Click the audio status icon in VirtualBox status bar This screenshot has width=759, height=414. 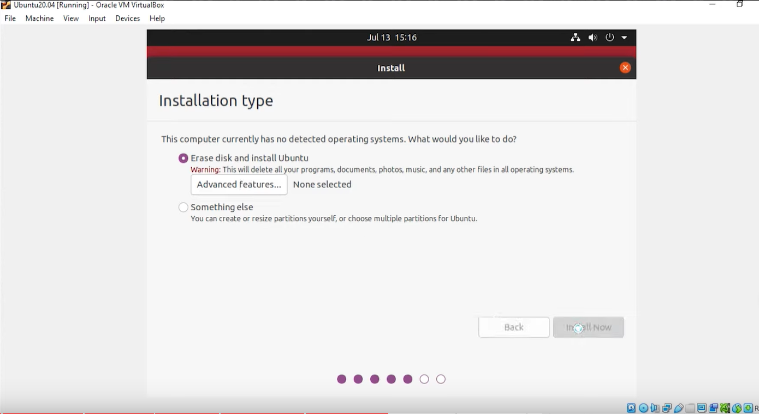click(655, 407)
